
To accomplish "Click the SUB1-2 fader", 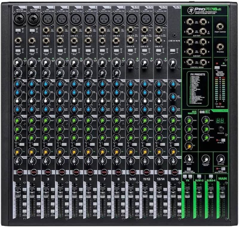I will click(199, 192).
